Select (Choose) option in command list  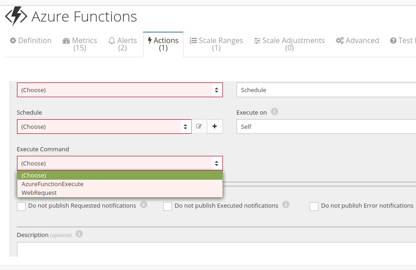[x=120, y=175]
